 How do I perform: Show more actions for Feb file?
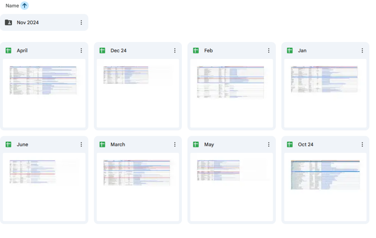[x=269, y=51]
